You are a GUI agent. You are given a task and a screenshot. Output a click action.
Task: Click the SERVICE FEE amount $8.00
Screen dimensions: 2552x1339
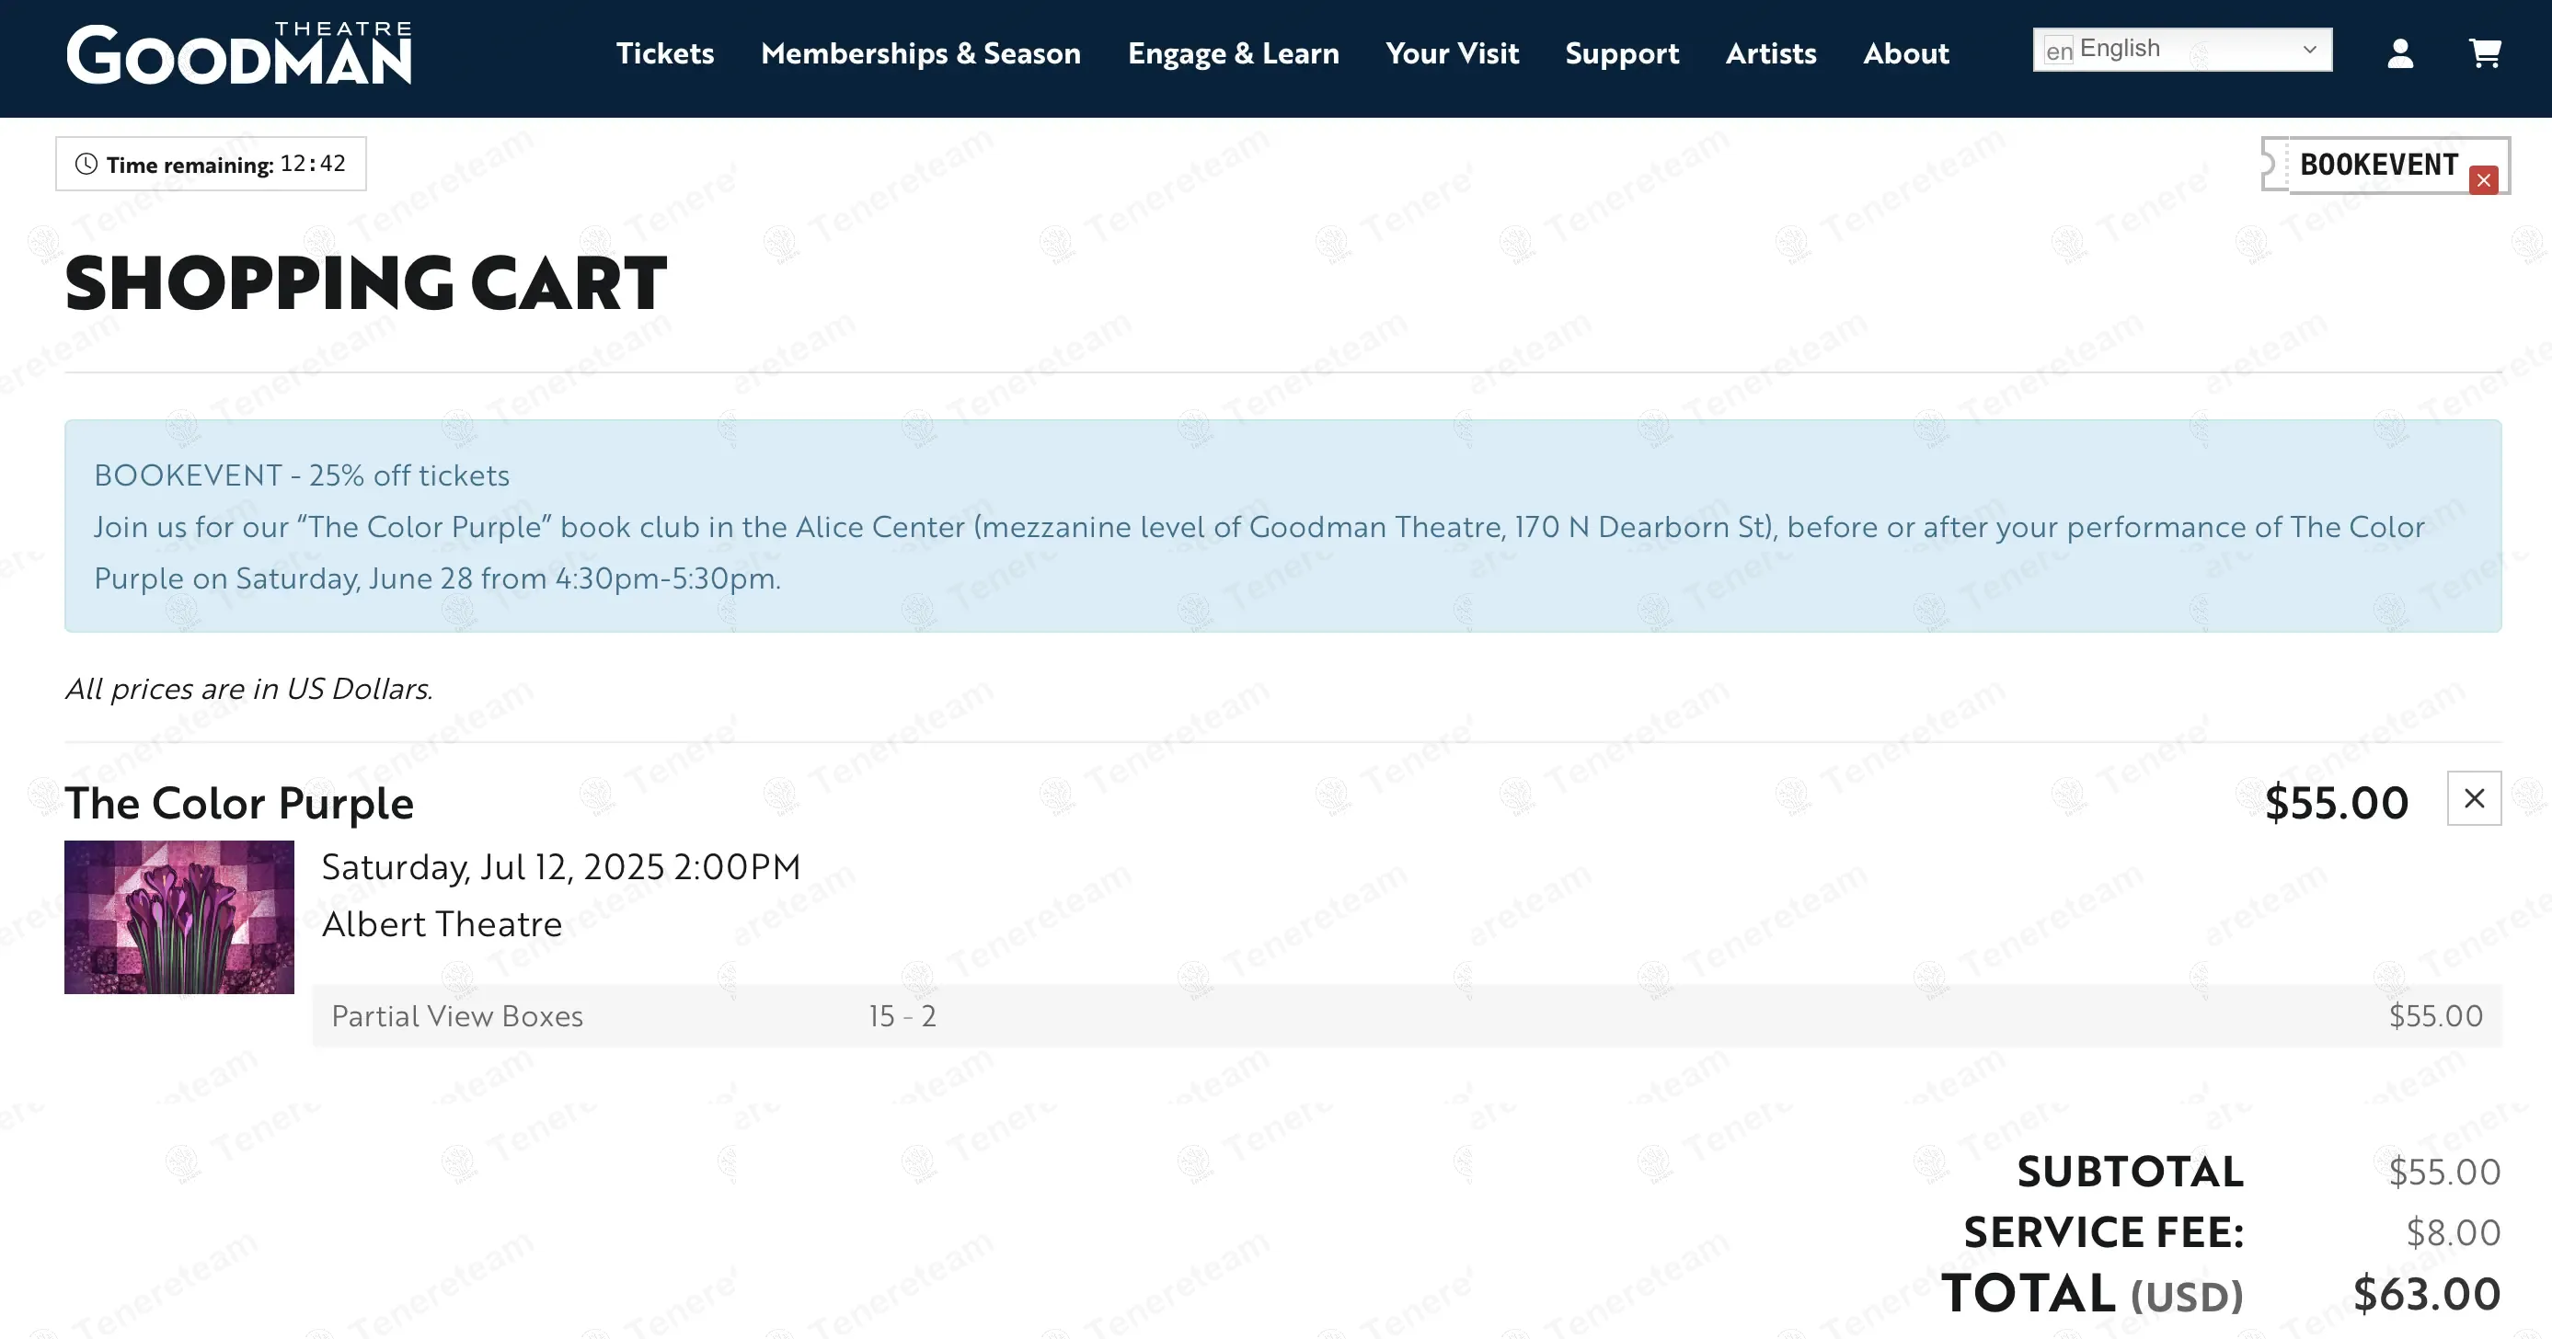[x=2453, y=1233]
